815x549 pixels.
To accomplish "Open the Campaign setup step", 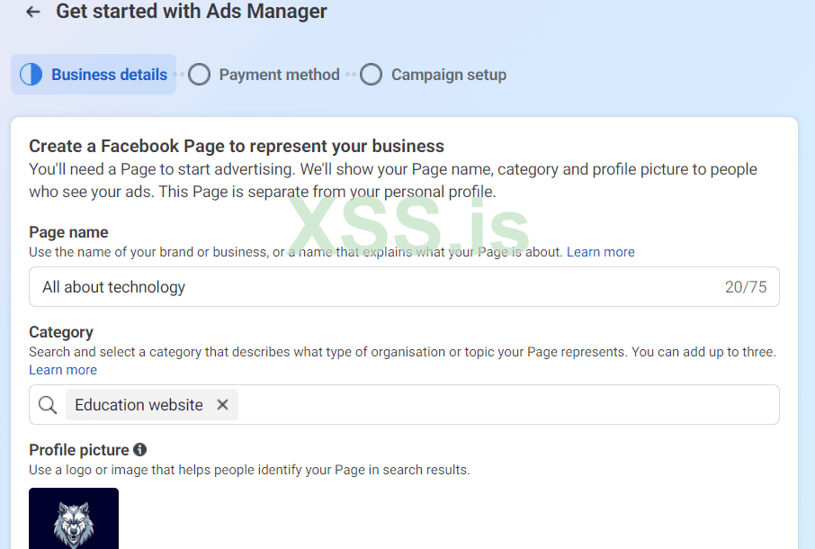I will (x=448, y=75).
